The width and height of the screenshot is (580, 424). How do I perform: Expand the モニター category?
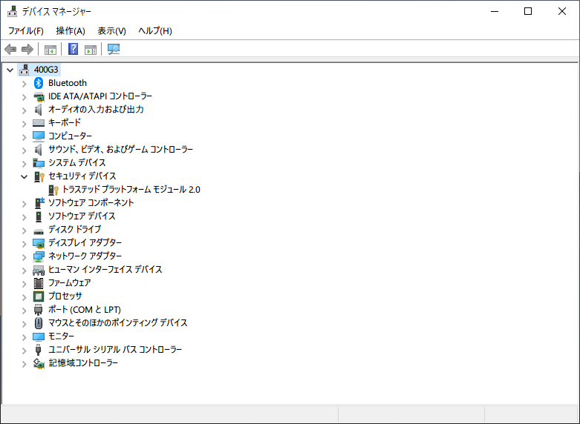(x=25, y=337)
